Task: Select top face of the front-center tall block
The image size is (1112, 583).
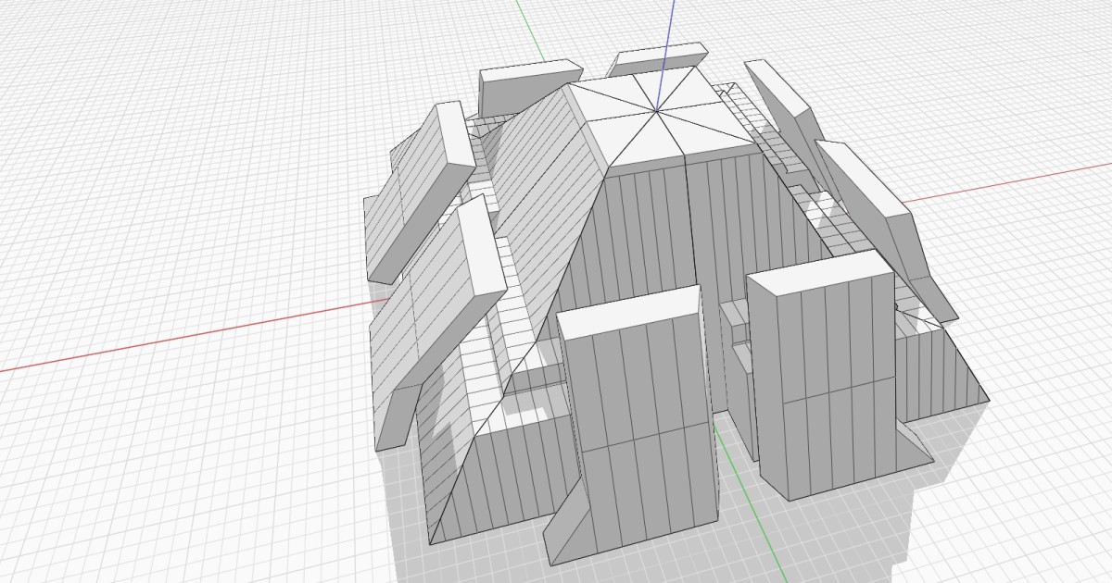Action: [627, 311]
